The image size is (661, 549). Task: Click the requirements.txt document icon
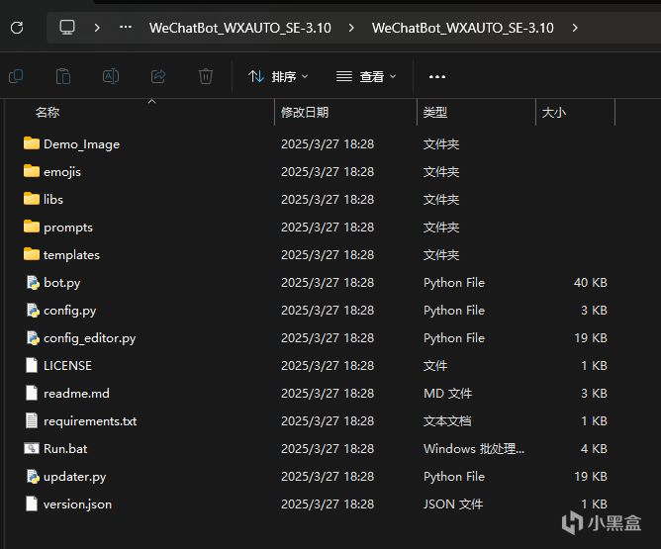click(x=32, y=421)
